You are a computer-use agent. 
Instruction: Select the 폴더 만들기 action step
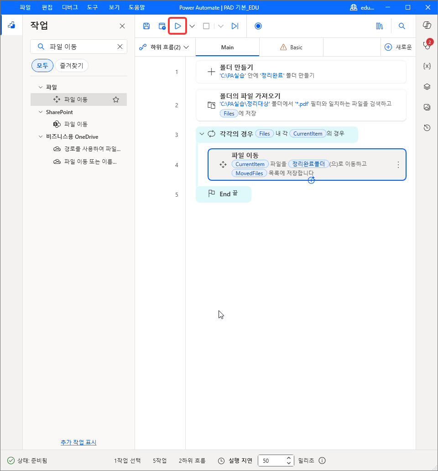301,72
